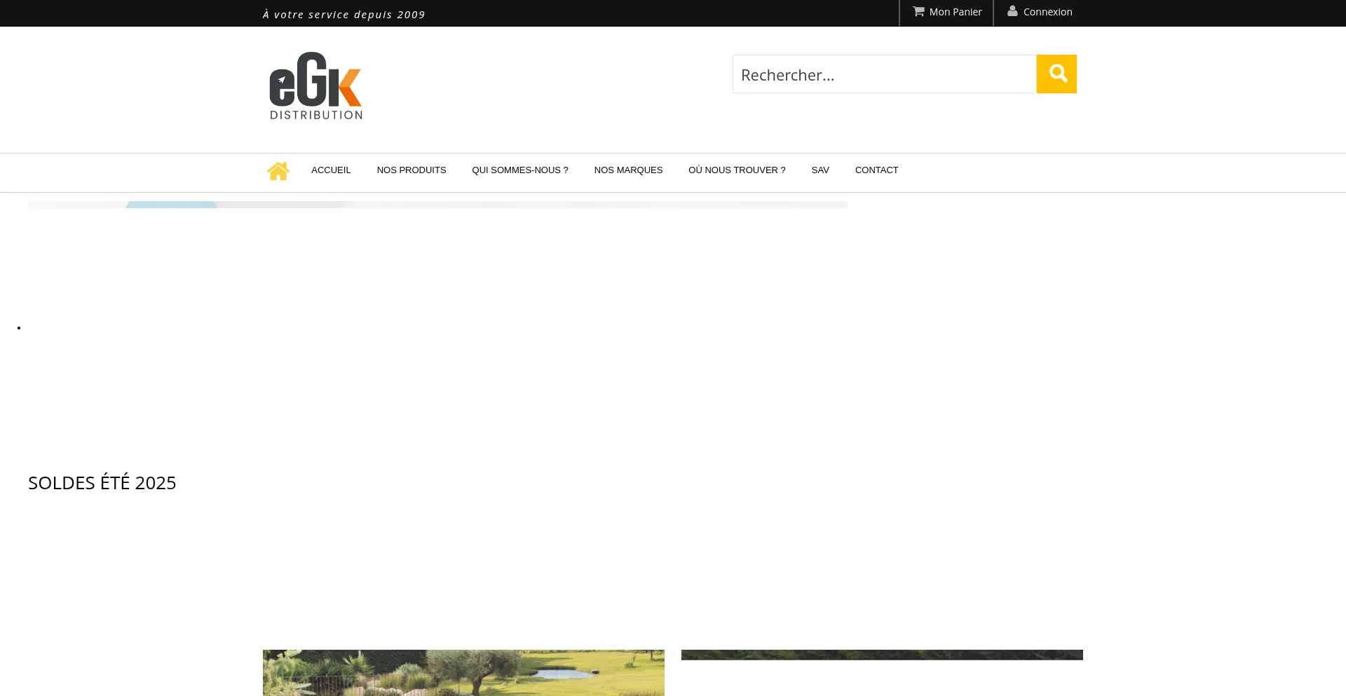Open the ACCUEIL menu item

[x=331, y=170]
